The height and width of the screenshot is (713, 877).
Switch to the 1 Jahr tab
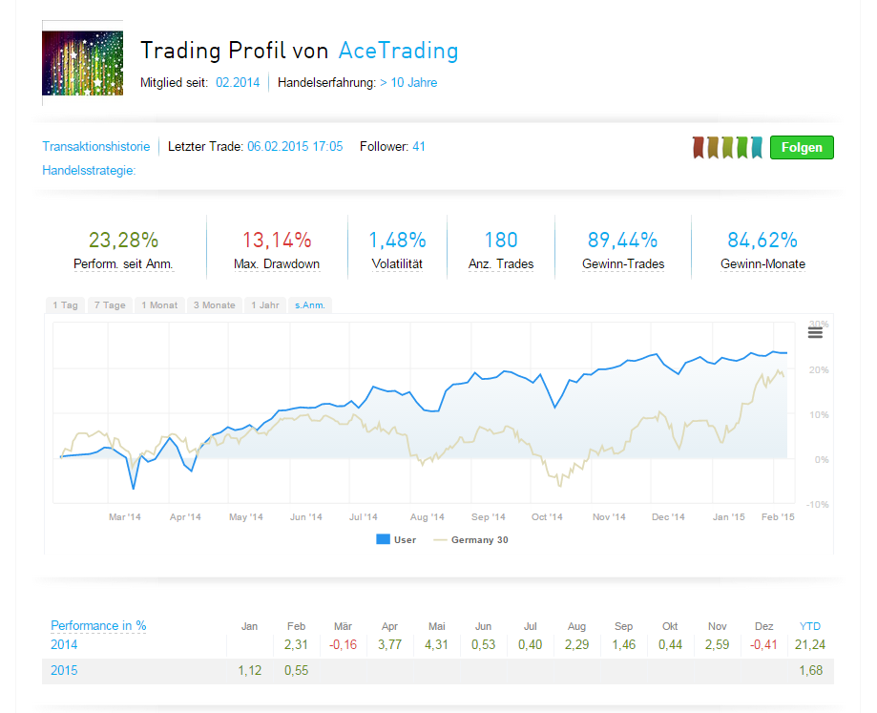[264, 305]
